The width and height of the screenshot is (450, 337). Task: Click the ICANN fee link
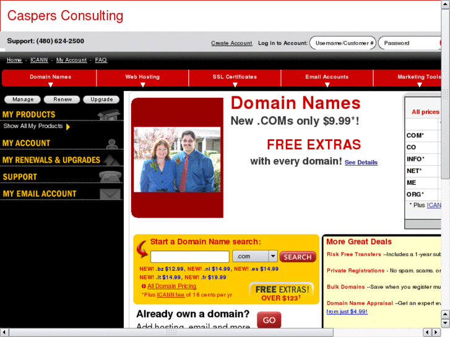[x=171, y=295]
